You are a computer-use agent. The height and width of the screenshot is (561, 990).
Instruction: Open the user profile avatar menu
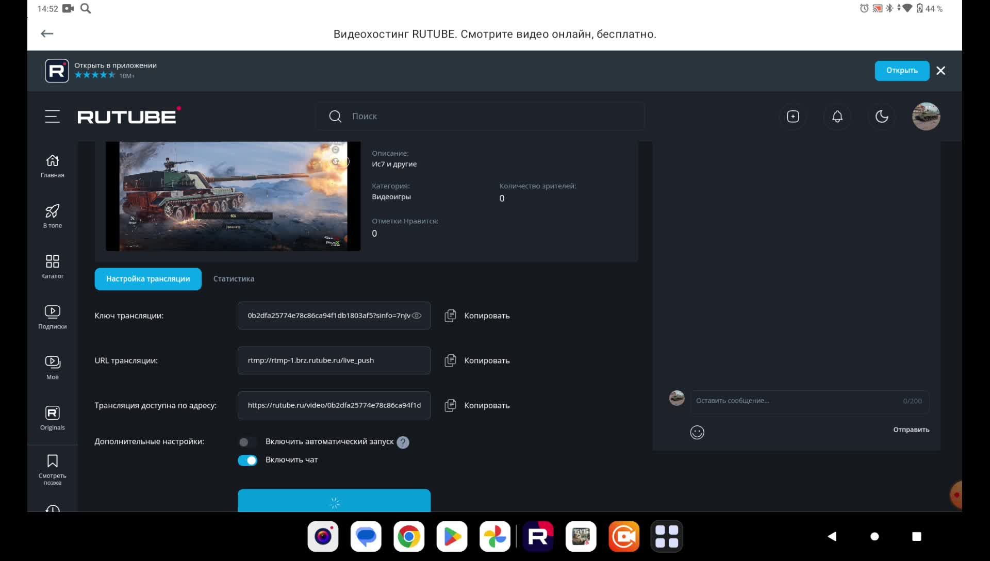click(926, 117)
